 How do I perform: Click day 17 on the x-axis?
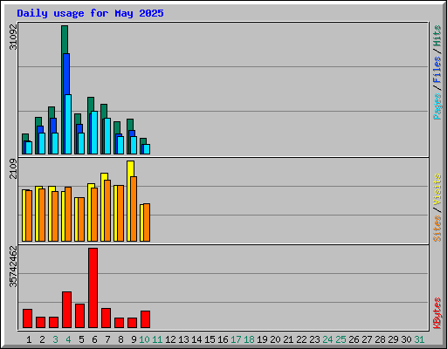point(236,339)
